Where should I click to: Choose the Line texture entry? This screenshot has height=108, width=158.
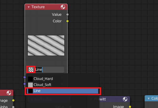(x=63, y=91)
